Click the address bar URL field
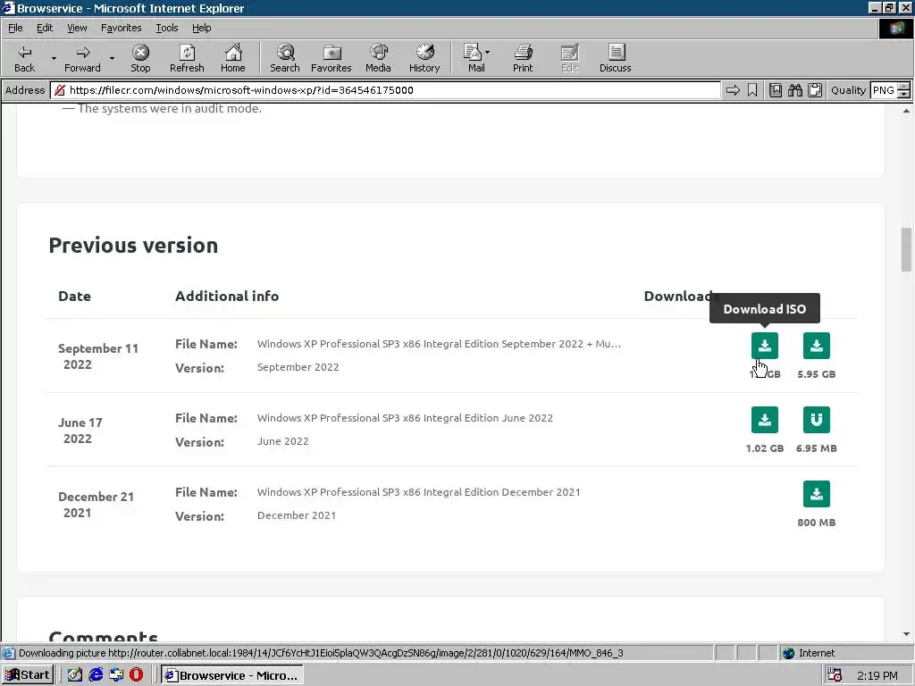 tap(385, 90)
